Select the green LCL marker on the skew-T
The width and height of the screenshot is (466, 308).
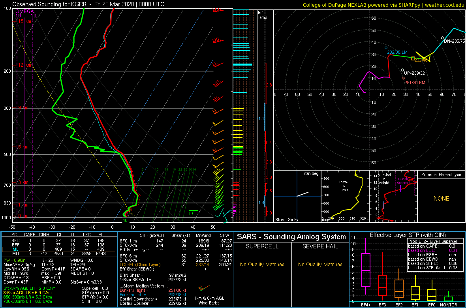point(194,213)
